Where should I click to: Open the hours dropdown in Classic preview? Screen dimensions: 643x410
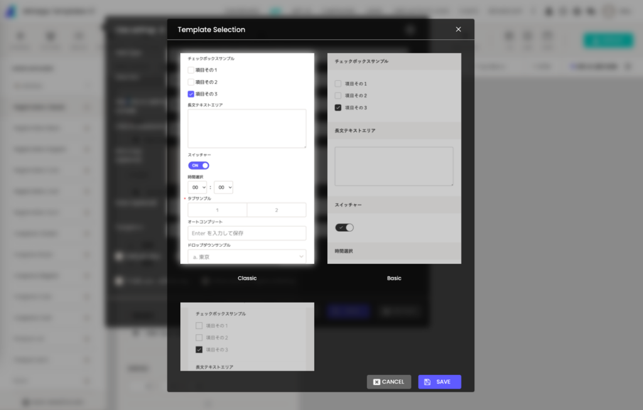coord(197,187)
